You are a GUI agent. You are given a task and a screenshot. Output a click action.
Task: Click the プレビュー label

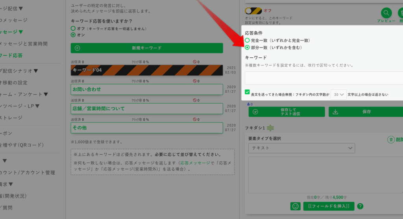(x=386, y=21)
